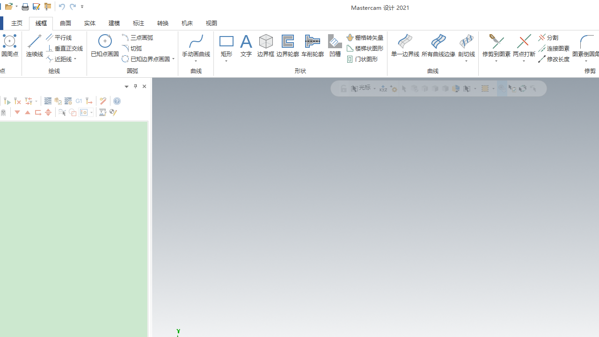Click the 修剪到图素 trim tool
The height and width of the screenshot is (337, 599).
tap(496, 46)
